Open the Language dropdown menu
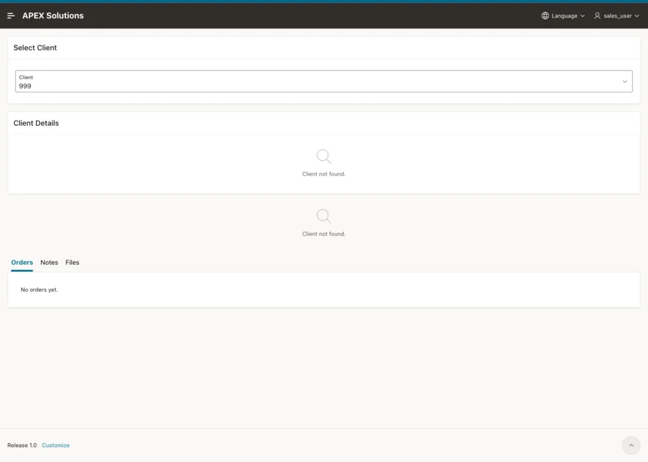The width and height of the screenshot is (648, 462). pos(563,16)
